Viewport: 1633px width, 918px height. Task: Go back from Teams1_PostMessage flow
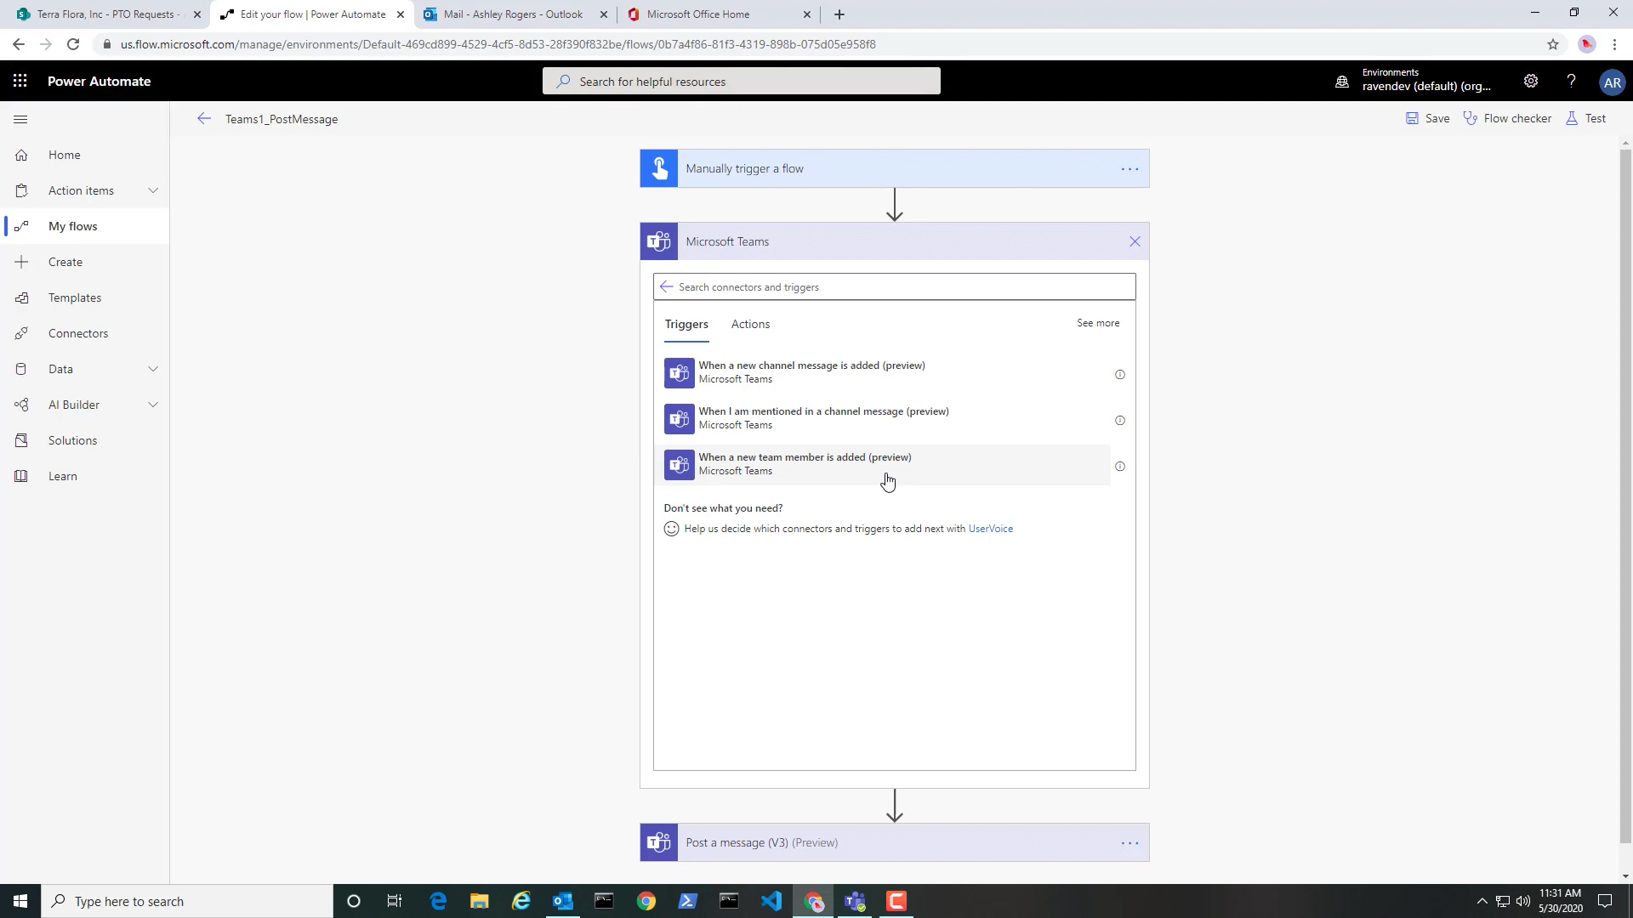pyautogui.click(x=203, y=119)
